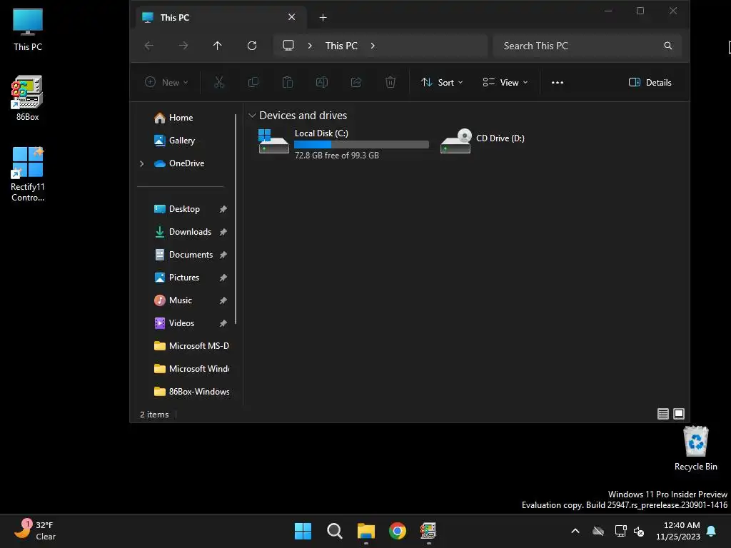Image resolution: width=731 pixels, height=548 pixels.
Task: Select the CD Drive (D:)
Action: pos(483,141)
